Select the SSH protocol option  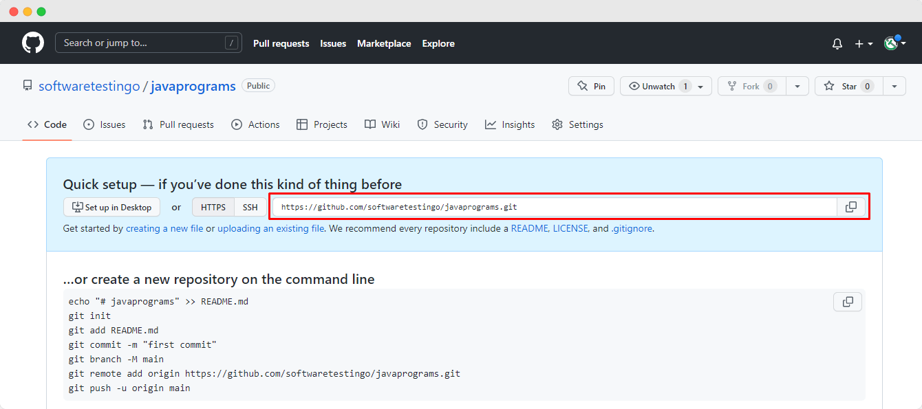click(x=250, y=207)
